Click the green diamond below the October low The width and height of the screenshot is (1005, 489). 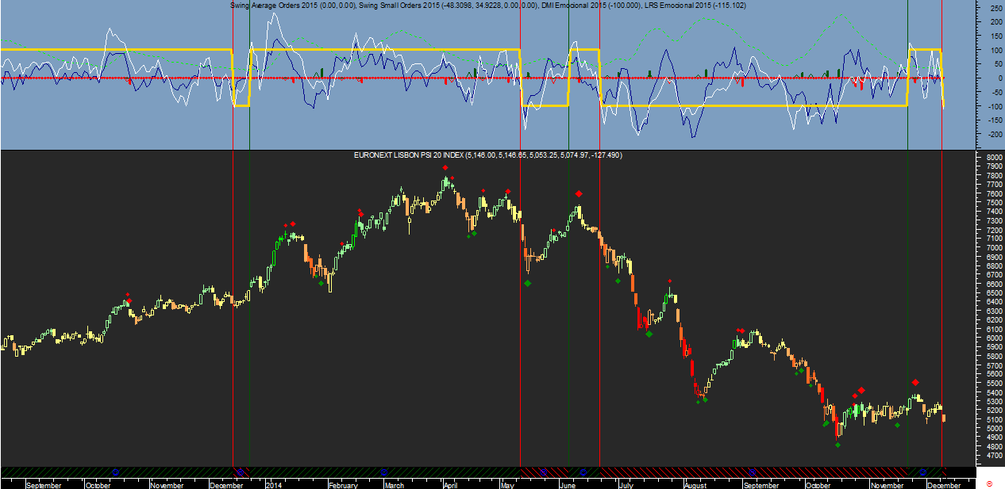837,445
